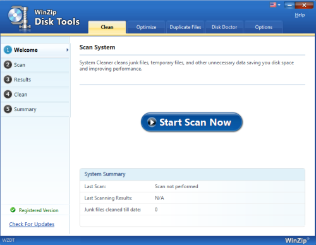Go to the Options tab
The width and height of the screenshot is (316, 245).
pyautogui.click(x=264, y=27)
